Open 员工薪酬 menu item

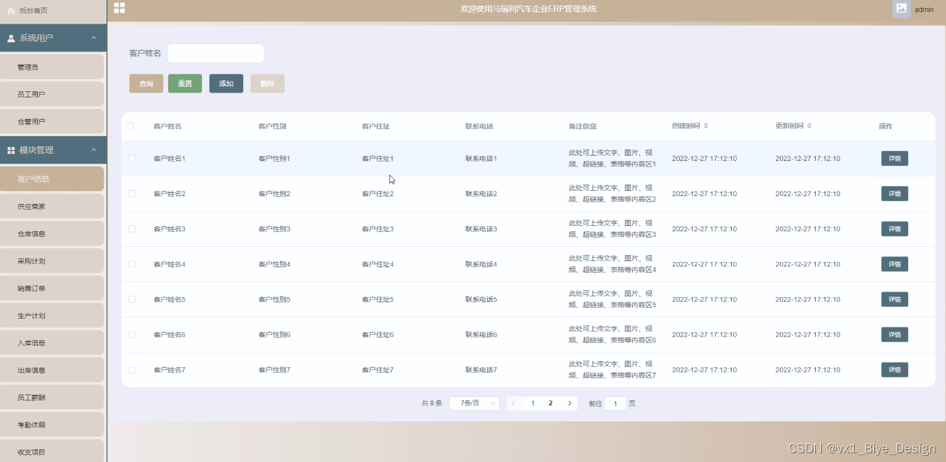(52, 397)
